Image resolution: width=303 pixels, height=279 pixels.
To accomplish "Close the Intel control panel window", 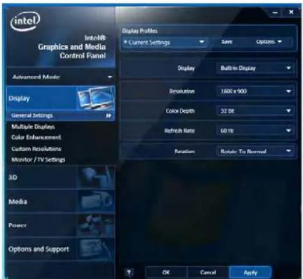I will pos(291,12).
